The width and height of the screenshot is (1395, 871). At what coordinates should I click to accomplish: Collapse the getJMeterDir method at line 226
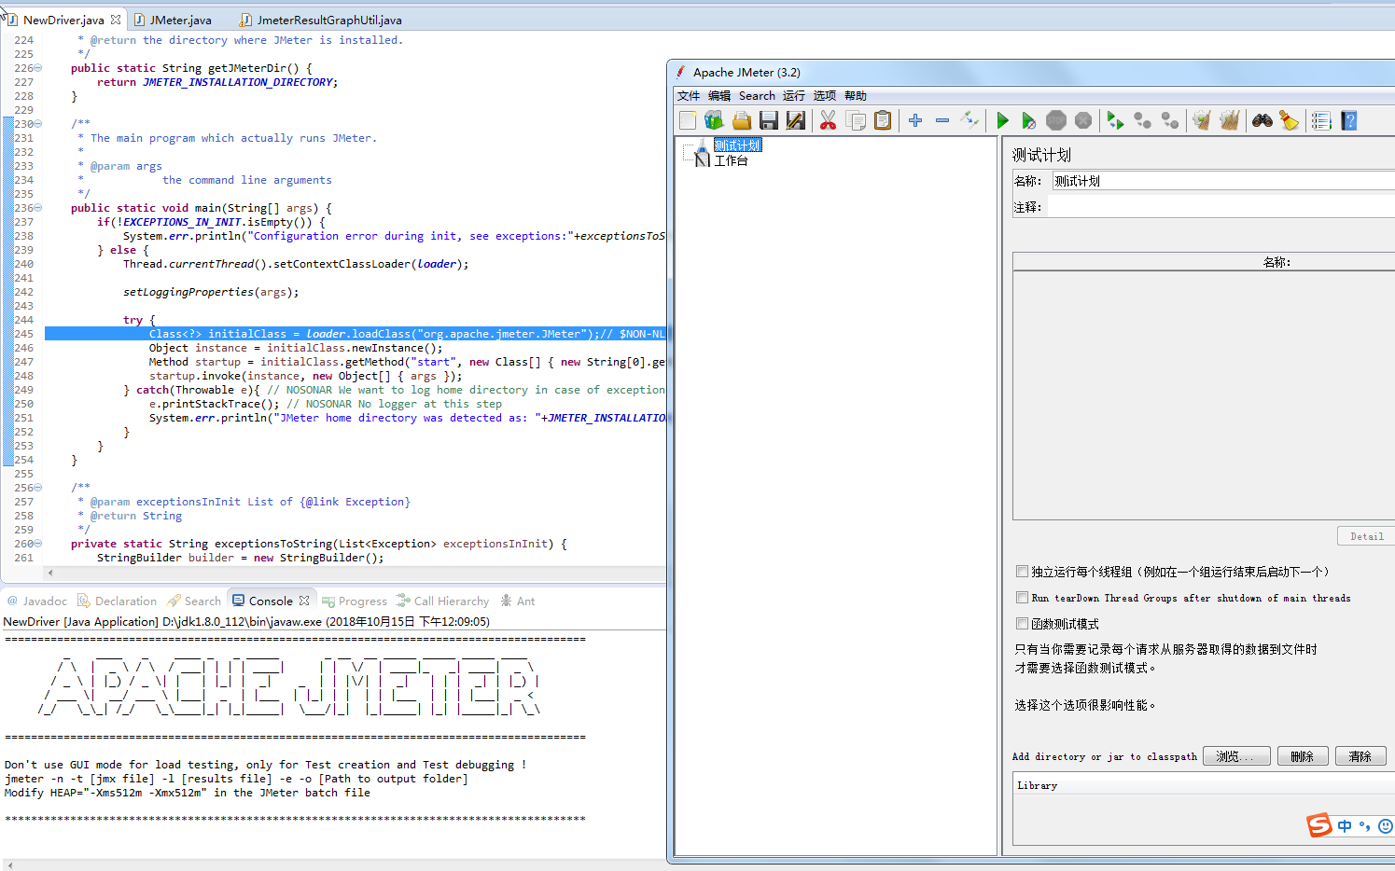pos(38,68)
